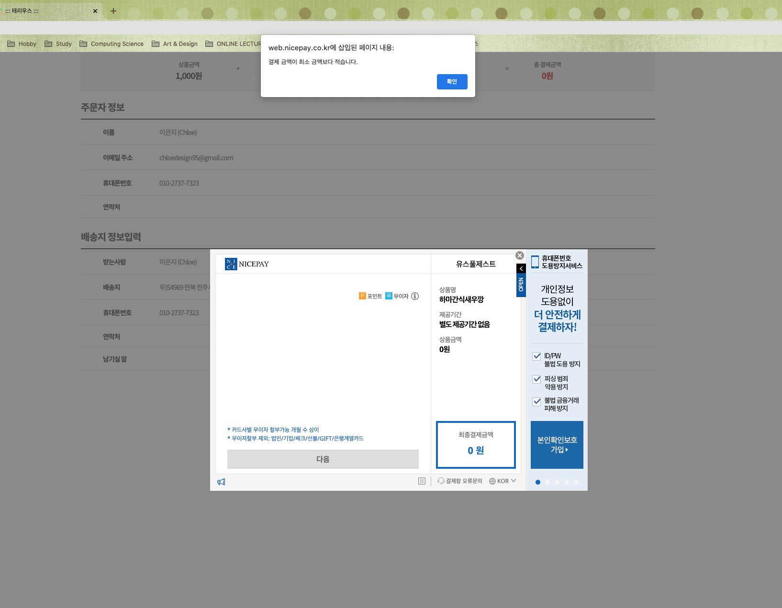Click the NICEPAY logo
This screenshot has width=782, height=608.
click(247, 264)
